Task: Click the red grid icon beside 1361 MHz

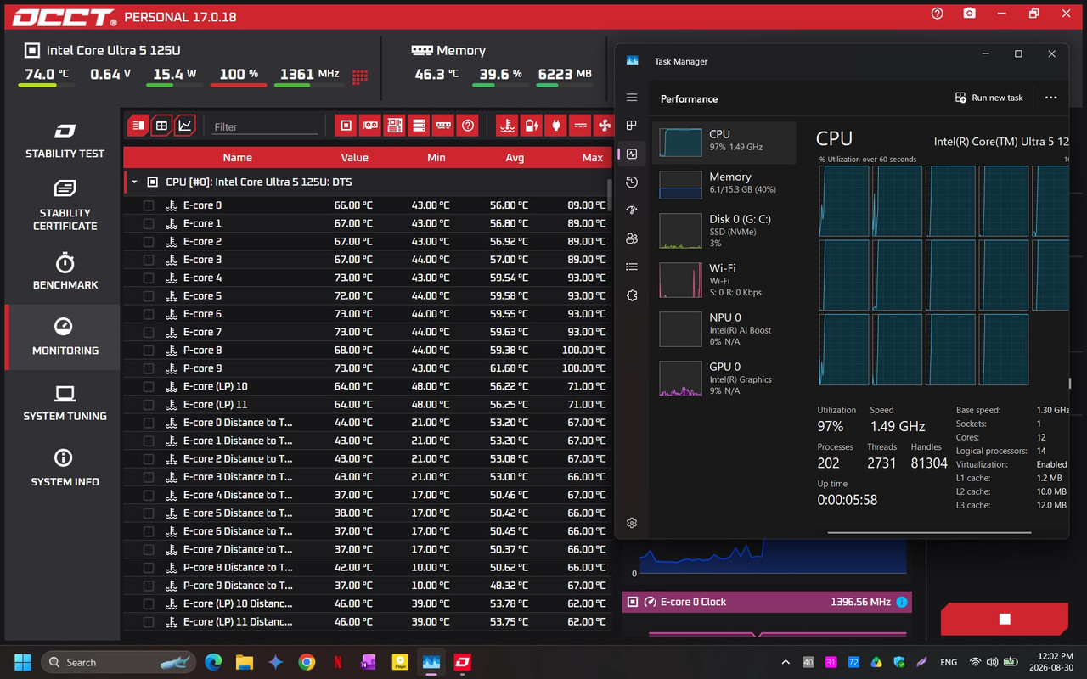Action: click(x=360, y=76)
